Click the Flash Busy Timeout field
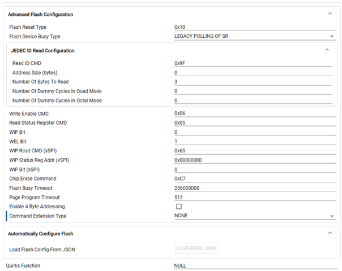 [255, 188]
